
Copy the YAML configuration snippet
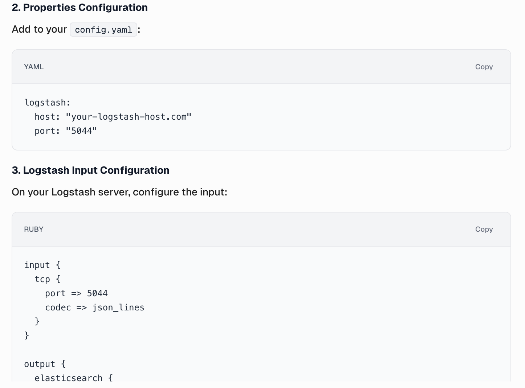[x=484, y=67]
